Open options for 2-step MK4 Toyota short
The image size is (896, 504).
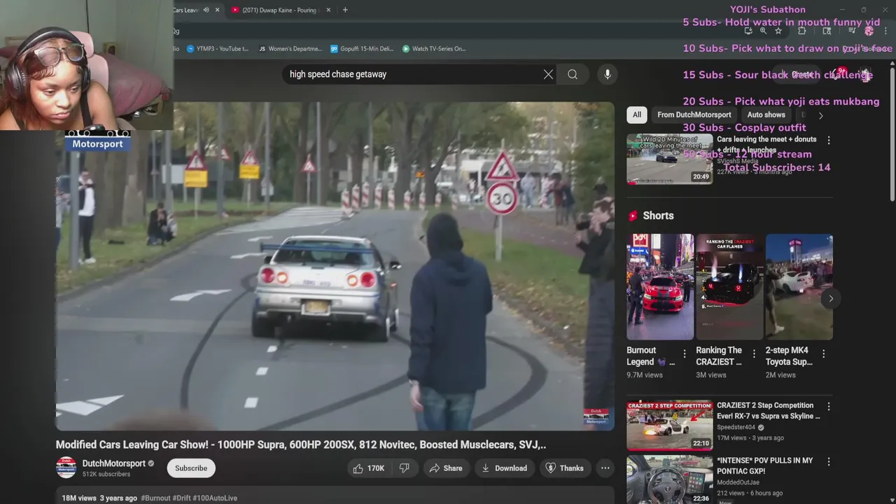(x=823, y=354)
